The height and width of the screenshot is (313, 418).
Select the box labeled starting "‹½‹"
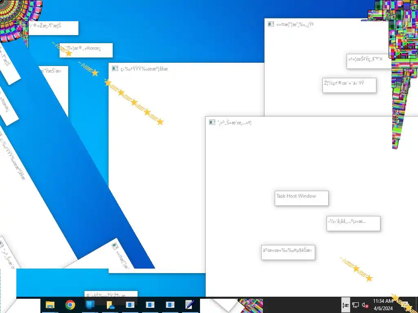353,223
